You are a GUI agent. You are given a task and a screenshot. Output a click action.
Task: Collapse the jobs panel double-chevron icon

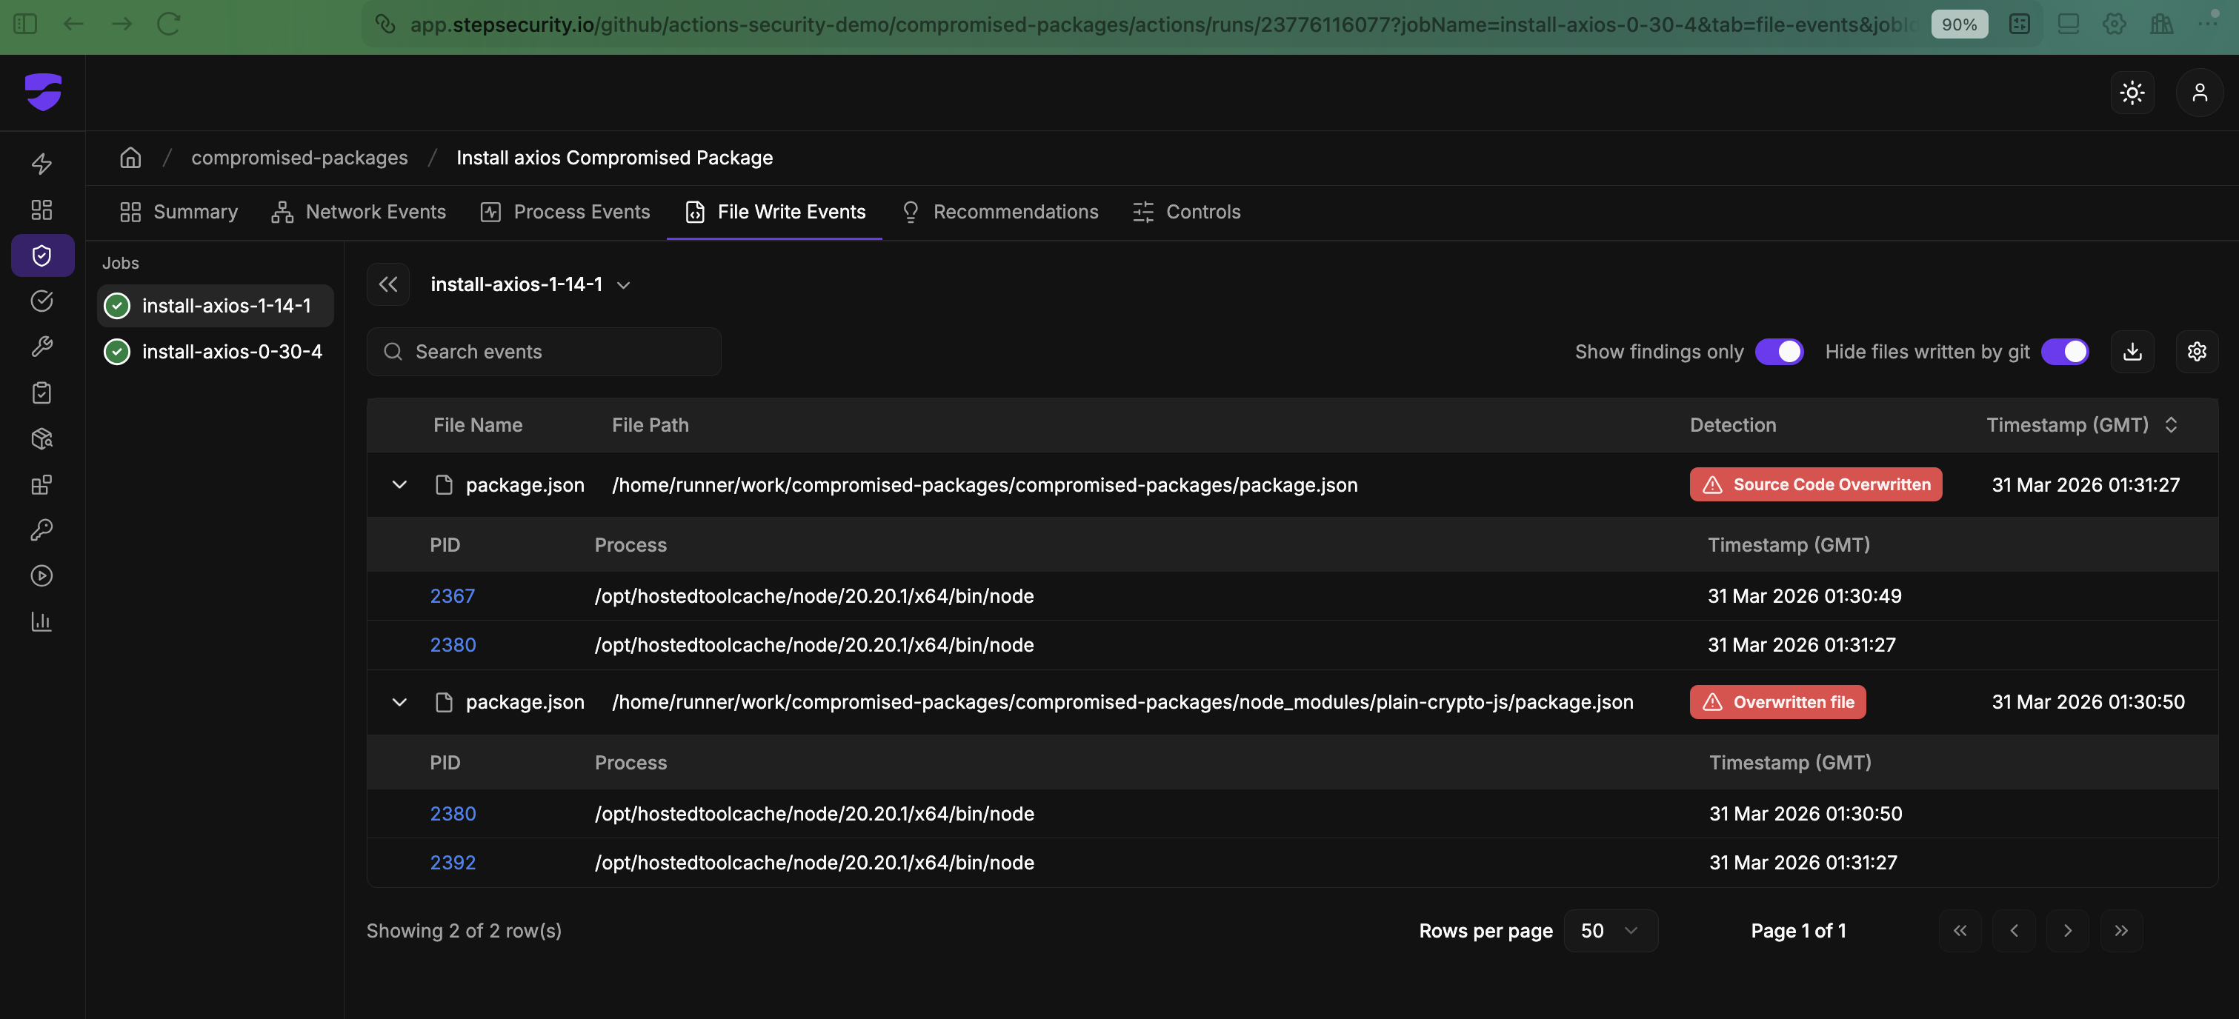[x=387, y=284]
